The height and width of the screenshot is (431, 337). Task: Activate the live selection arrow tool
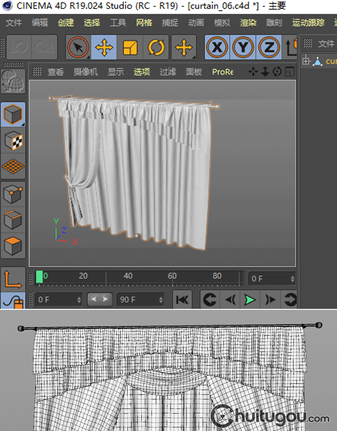(79, 47)
